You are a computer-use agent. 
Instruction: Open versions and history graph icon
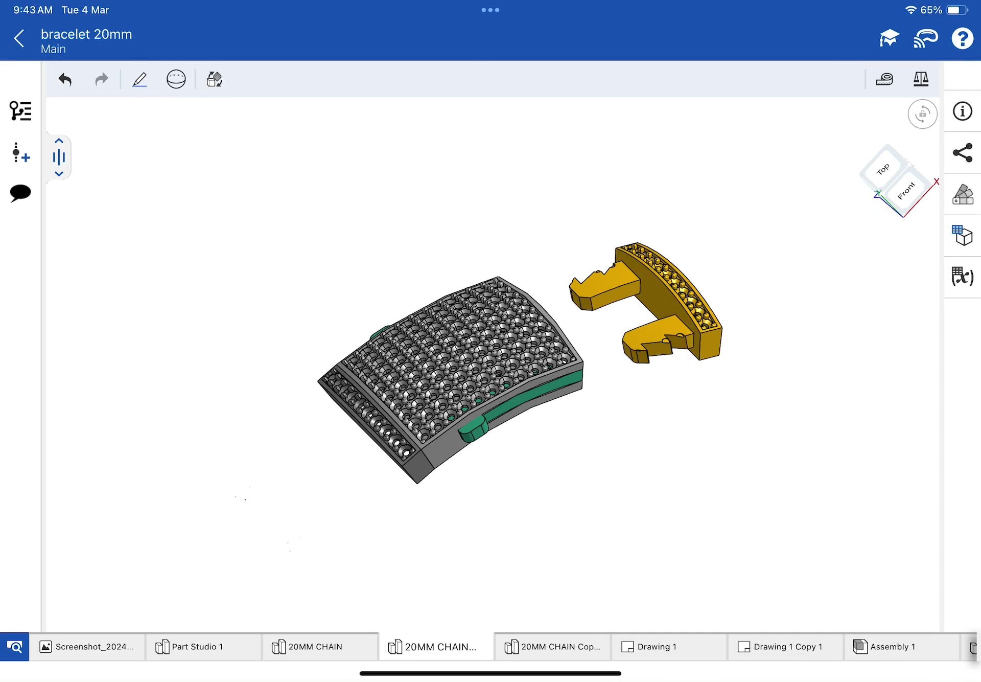click(x=20, y=152)
